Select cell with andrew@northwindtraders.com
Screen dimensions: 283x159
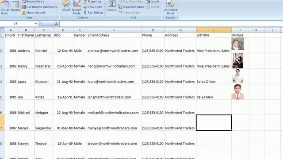(x=114, y=45)
